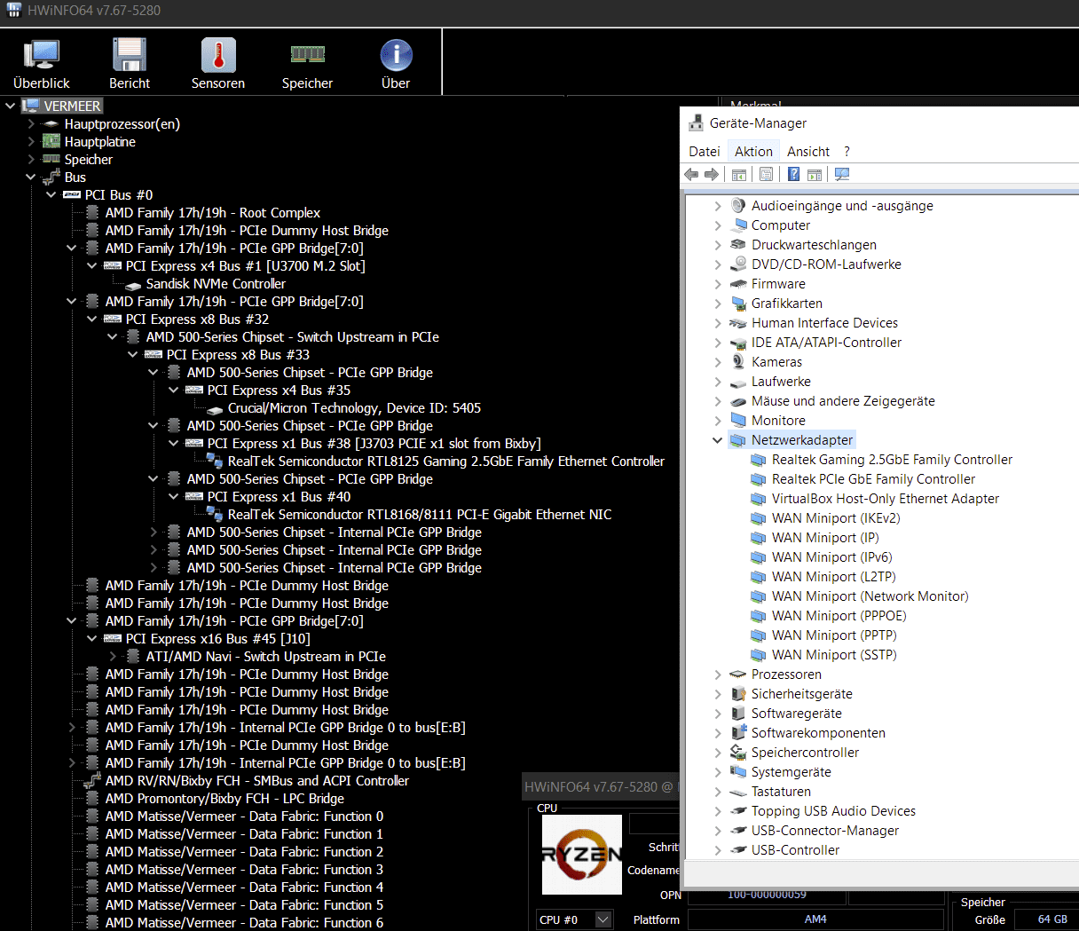Open the ? help menu in Geräte-Manager
1079x931 pixels.
[x=847, y=152]
